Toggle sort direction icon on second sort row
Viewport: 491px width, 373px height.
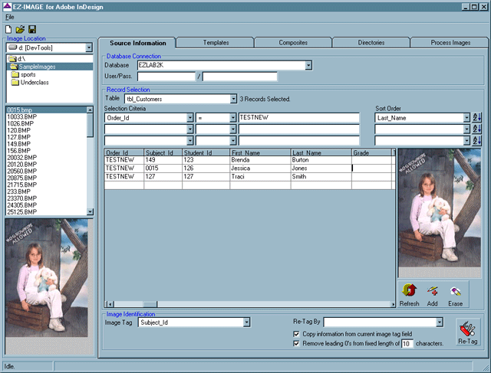click(x=477, y=129)
